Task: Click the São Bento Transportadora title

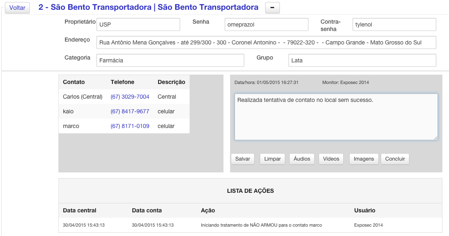Action: pyautogui.click(x=148, y=7)
